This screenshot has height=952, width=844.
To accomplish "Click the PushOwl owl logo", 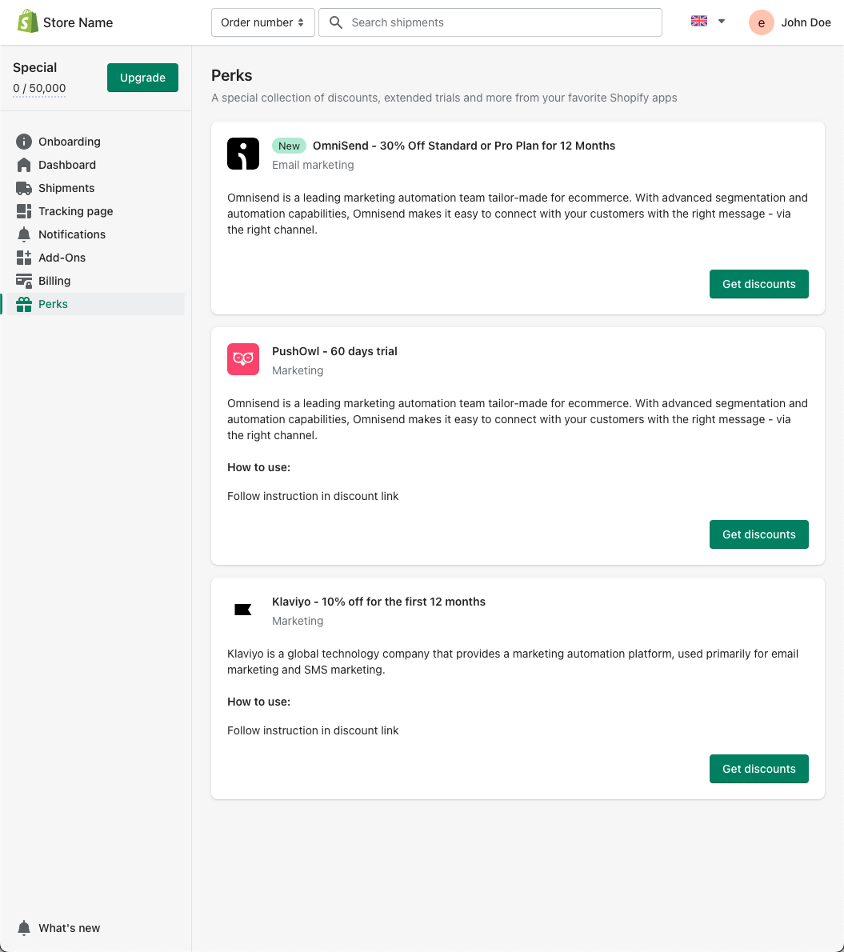I will point(243,359).
